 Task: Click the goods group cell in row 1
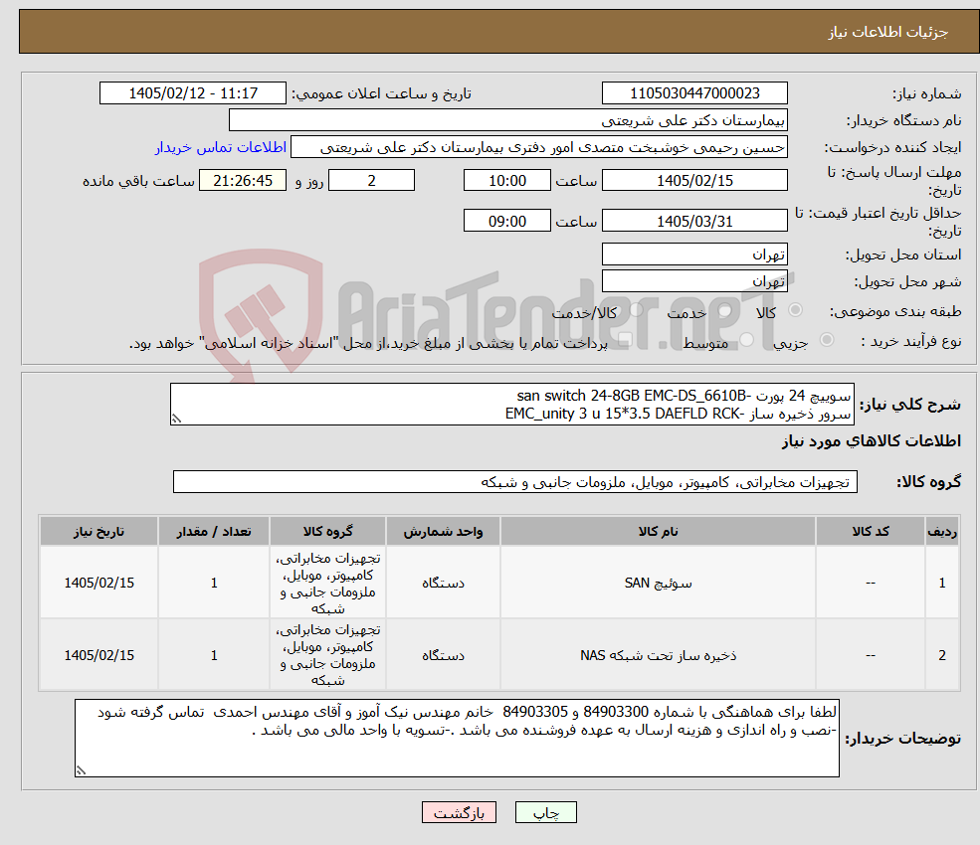[x=327, y=583]
